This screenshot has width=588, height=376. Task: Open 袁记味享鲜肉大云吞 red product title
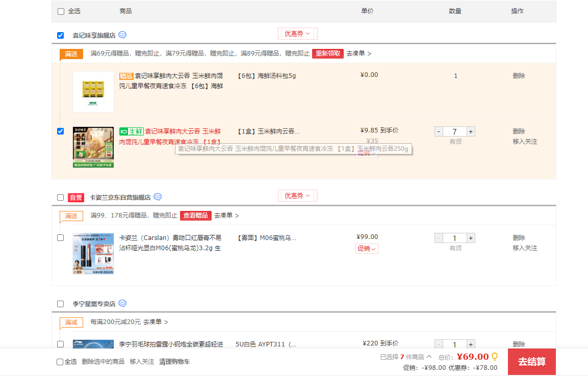point(170,137)
